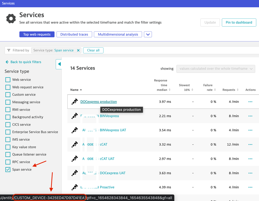Open actions menu for Proactive row

250,187
